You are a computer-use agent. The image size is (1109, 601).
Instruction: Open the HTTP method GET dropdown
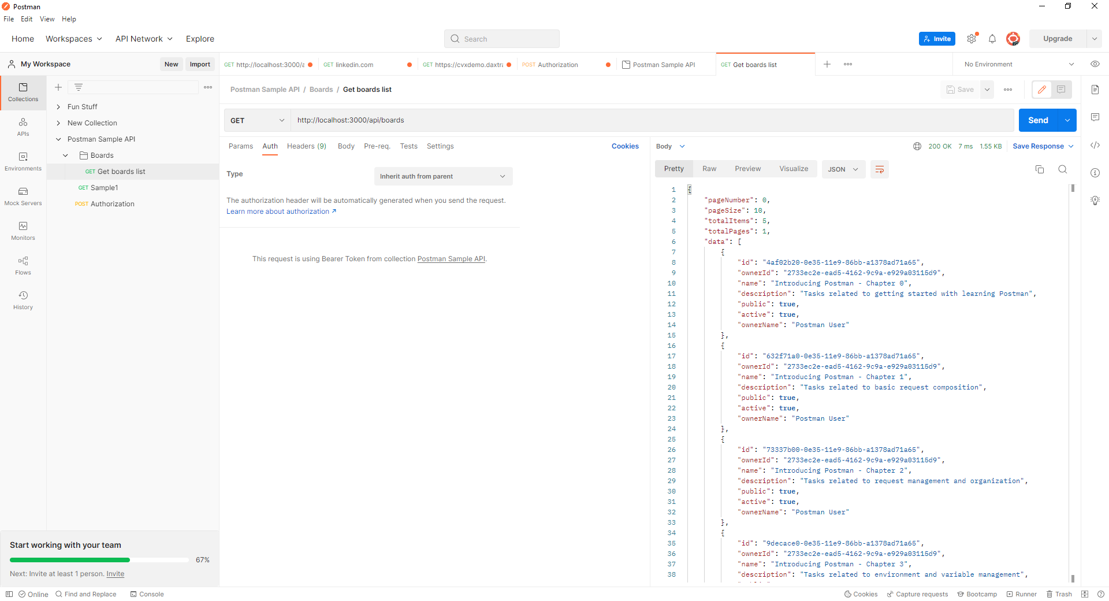pyautogui.click(x=257, y=120)
